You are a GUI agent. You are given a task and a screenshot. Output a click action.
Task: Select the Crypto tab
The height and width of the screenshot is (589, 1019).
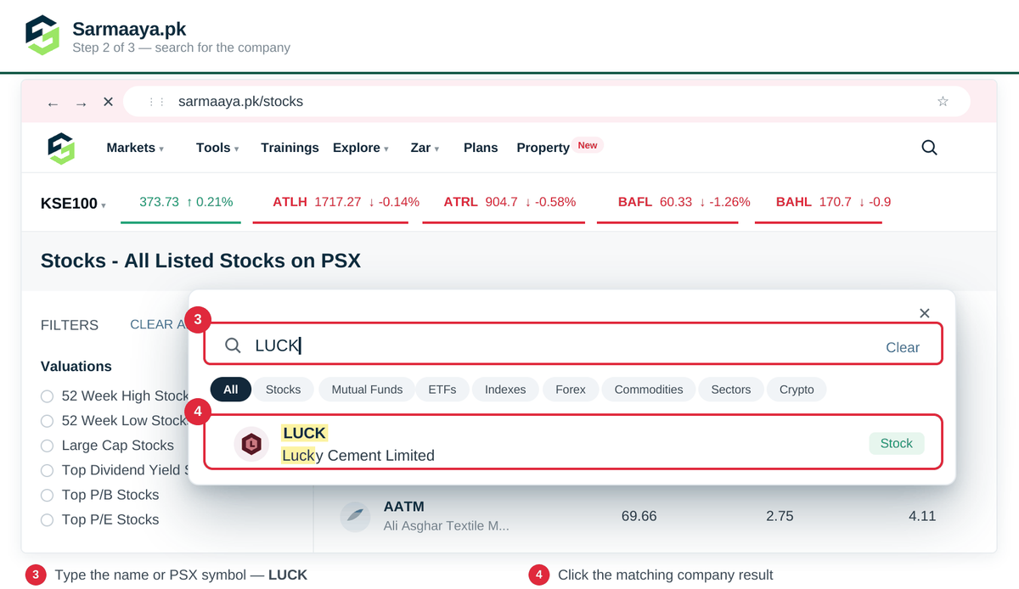coord(797,390)
